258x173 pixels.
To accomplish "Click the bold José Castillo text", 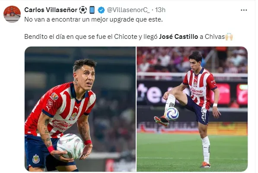I will point(178,37).
